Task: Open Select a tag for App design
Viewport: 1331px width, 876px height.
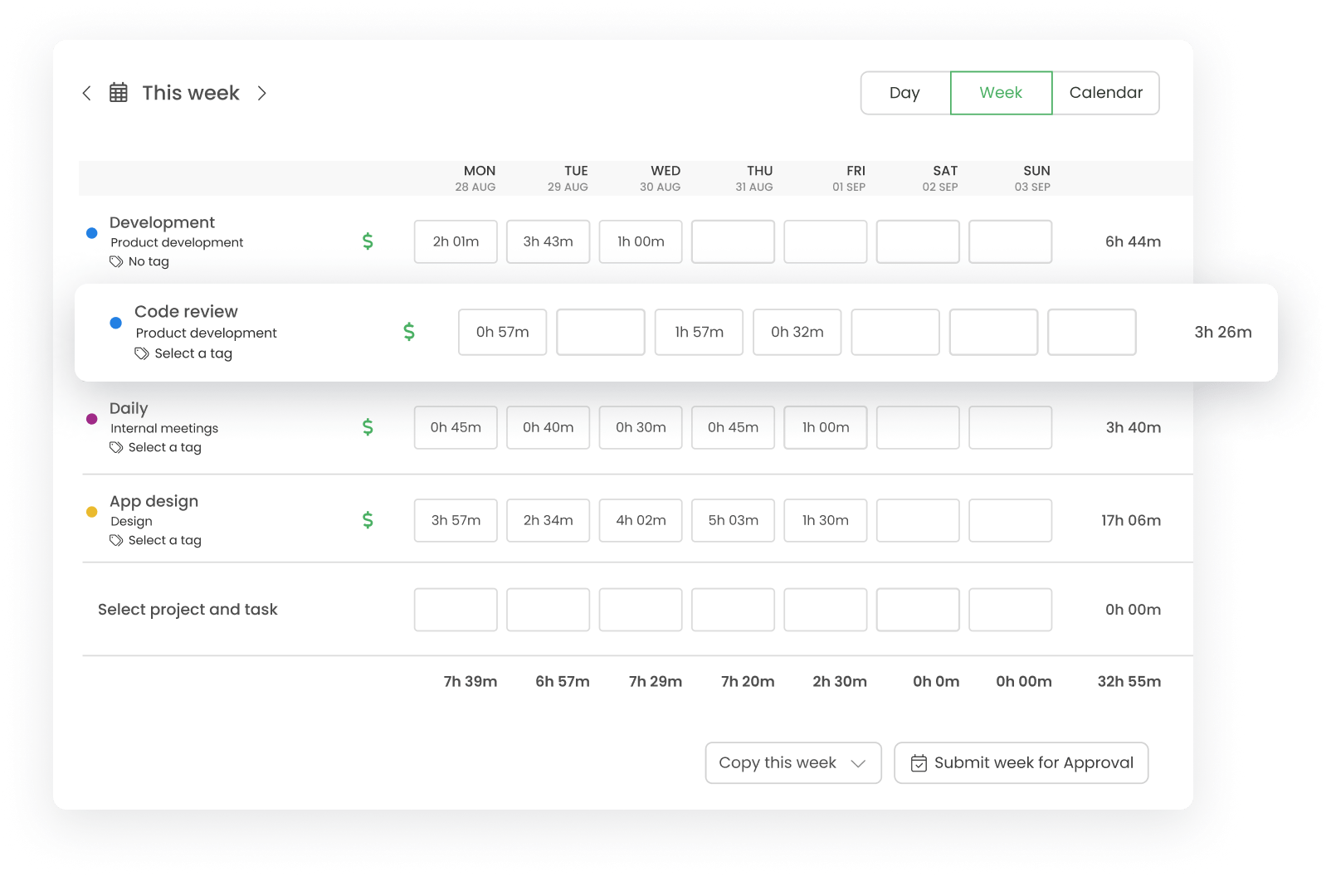Action: pos(164,540)
